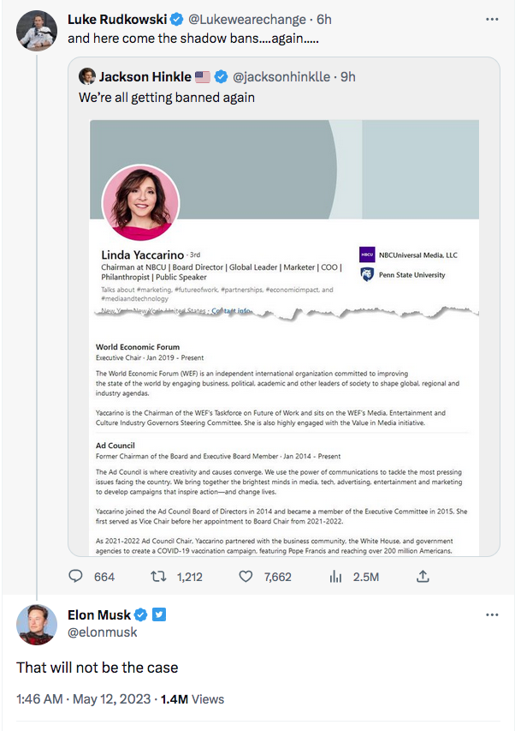515x731 pixels.
Task: Click the share tweet icon
Action: tap(422, 577)
